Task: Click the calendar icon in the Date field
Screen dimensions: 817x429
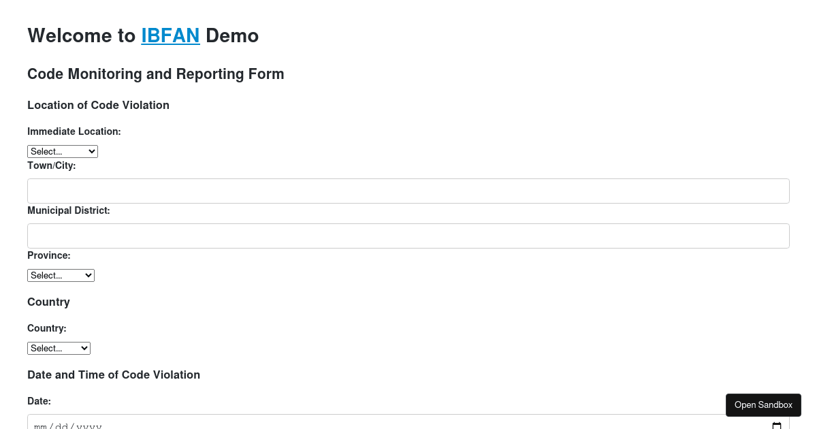Action: pos(776,425)
